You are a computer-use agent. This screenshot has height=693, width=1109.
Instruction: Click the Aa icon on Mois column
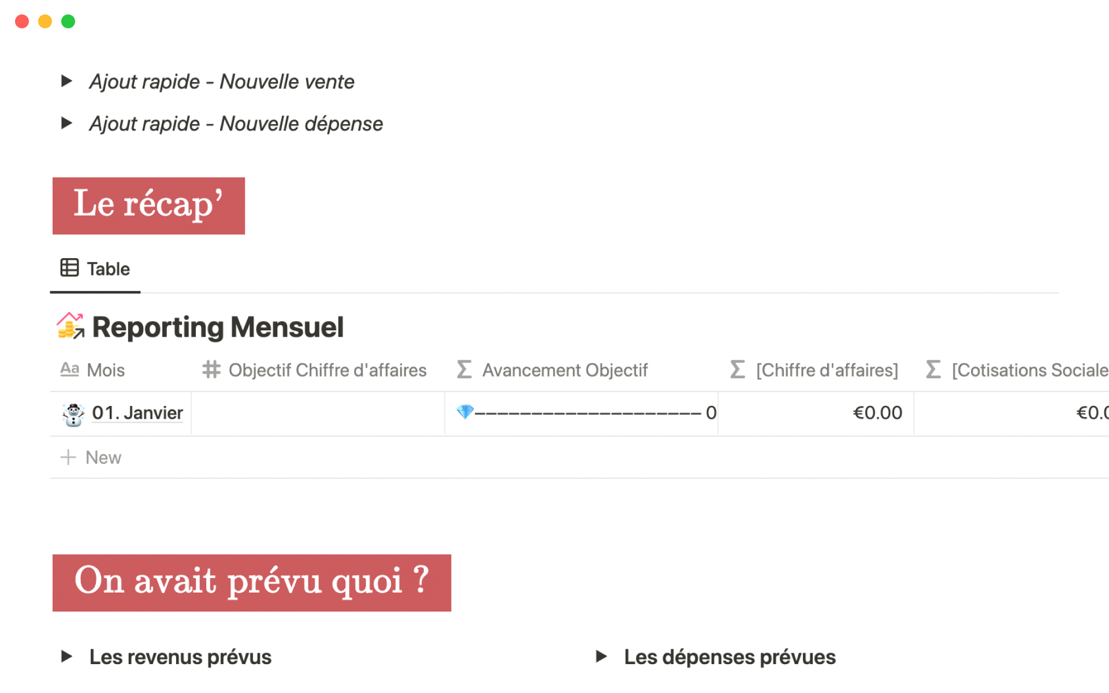(x=69, y=370)
